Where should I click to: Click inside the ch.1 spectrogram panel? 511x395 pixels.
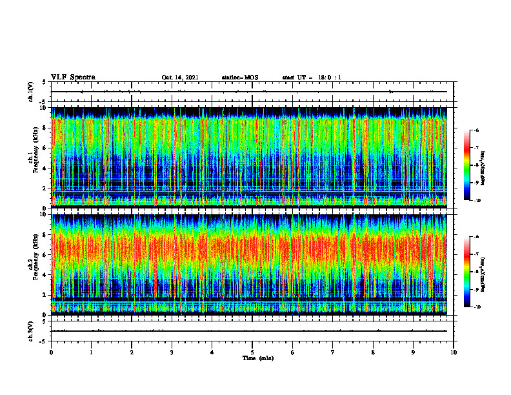click(x=249, y=157)
